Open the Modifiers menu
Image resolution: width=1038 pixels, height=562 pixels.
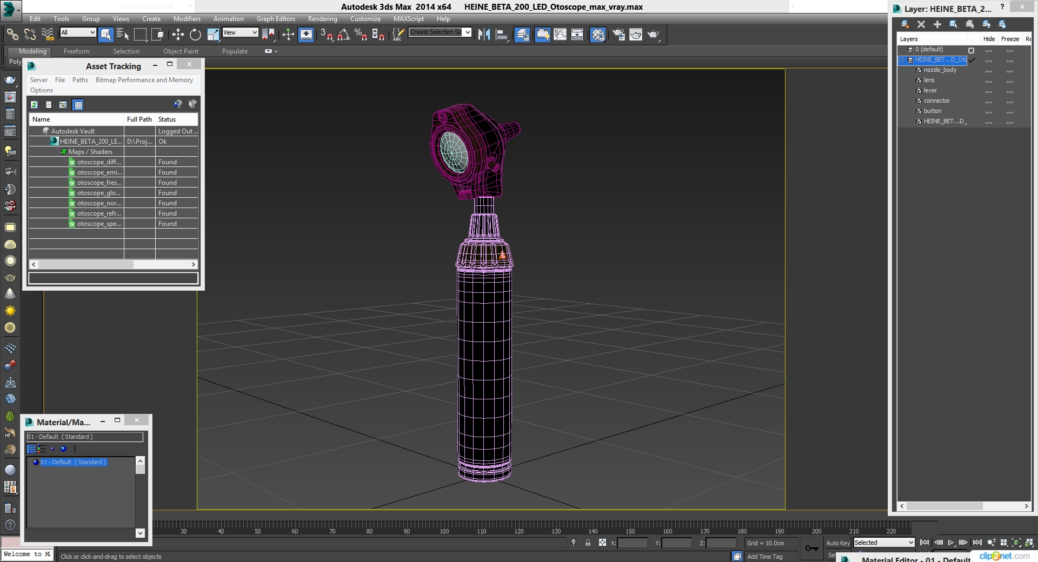187,18
